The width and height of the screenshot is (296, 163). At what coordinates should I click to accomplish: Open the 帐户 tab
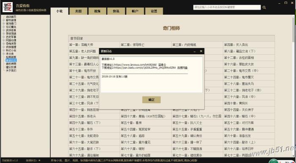pos(135,11)
